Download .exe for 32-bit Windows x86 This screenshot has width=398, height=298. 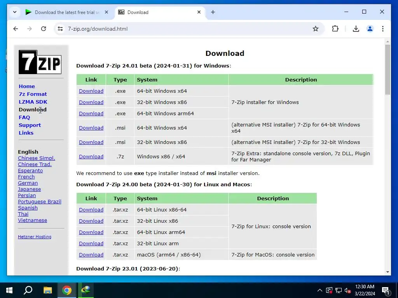click(x=91, y=102)
